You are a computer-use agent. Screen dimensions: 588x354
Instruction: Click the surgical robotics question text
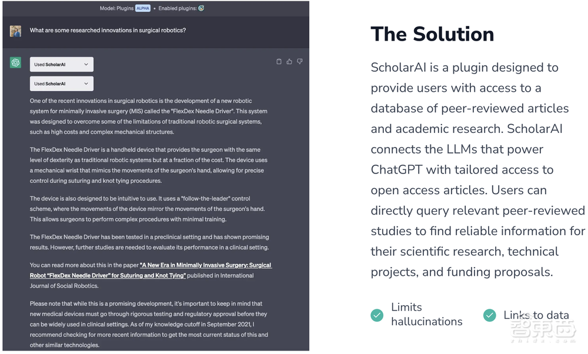(108, 30)
